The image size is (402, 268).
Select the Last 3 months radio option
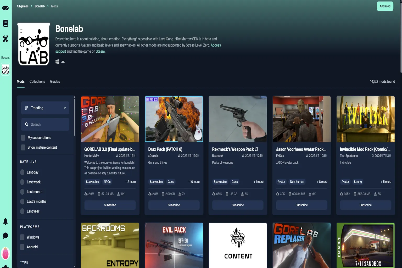22,202
